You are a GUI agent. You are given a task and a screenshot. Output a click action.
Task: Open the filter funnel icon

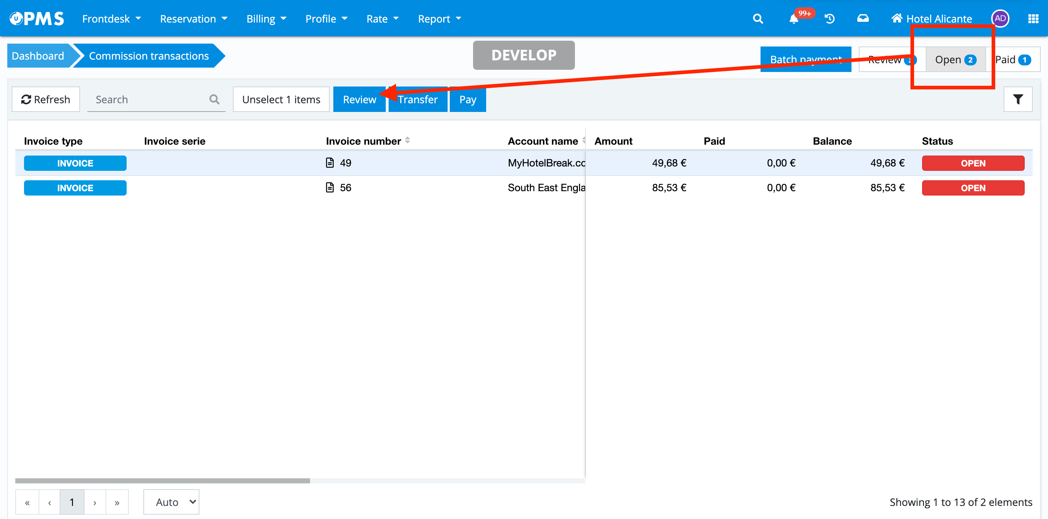1017,99
